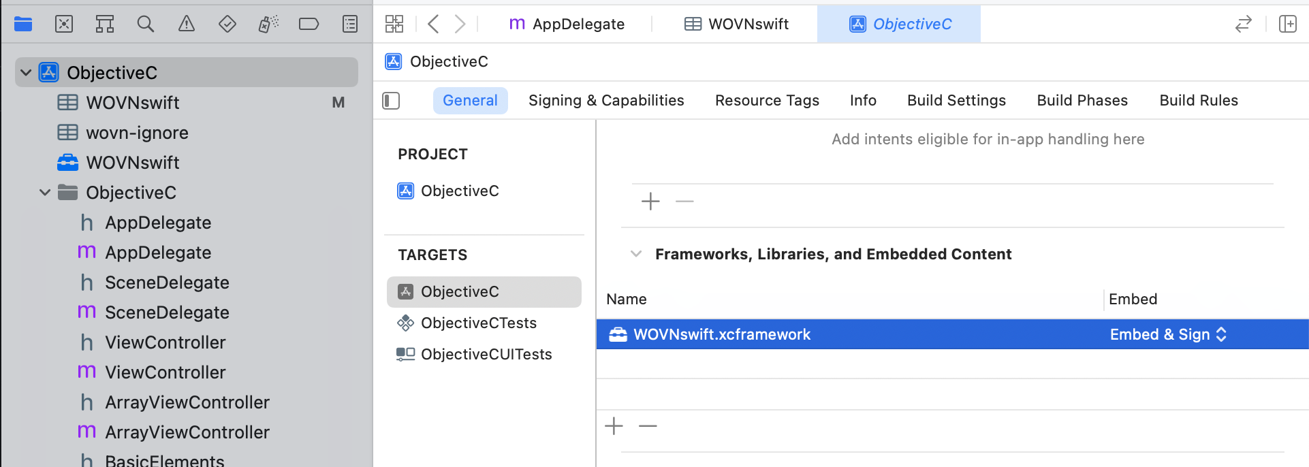Screen dimensions: 1309x467
Task: Open Signing & Capabilities tab
Action: tap(606, 101)
